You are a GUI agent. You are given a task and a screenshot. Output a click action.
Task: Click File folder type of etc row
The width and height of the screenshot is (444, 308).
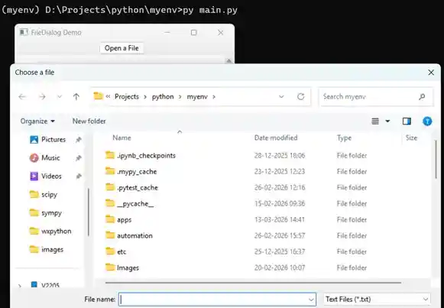tap(352, 251)
